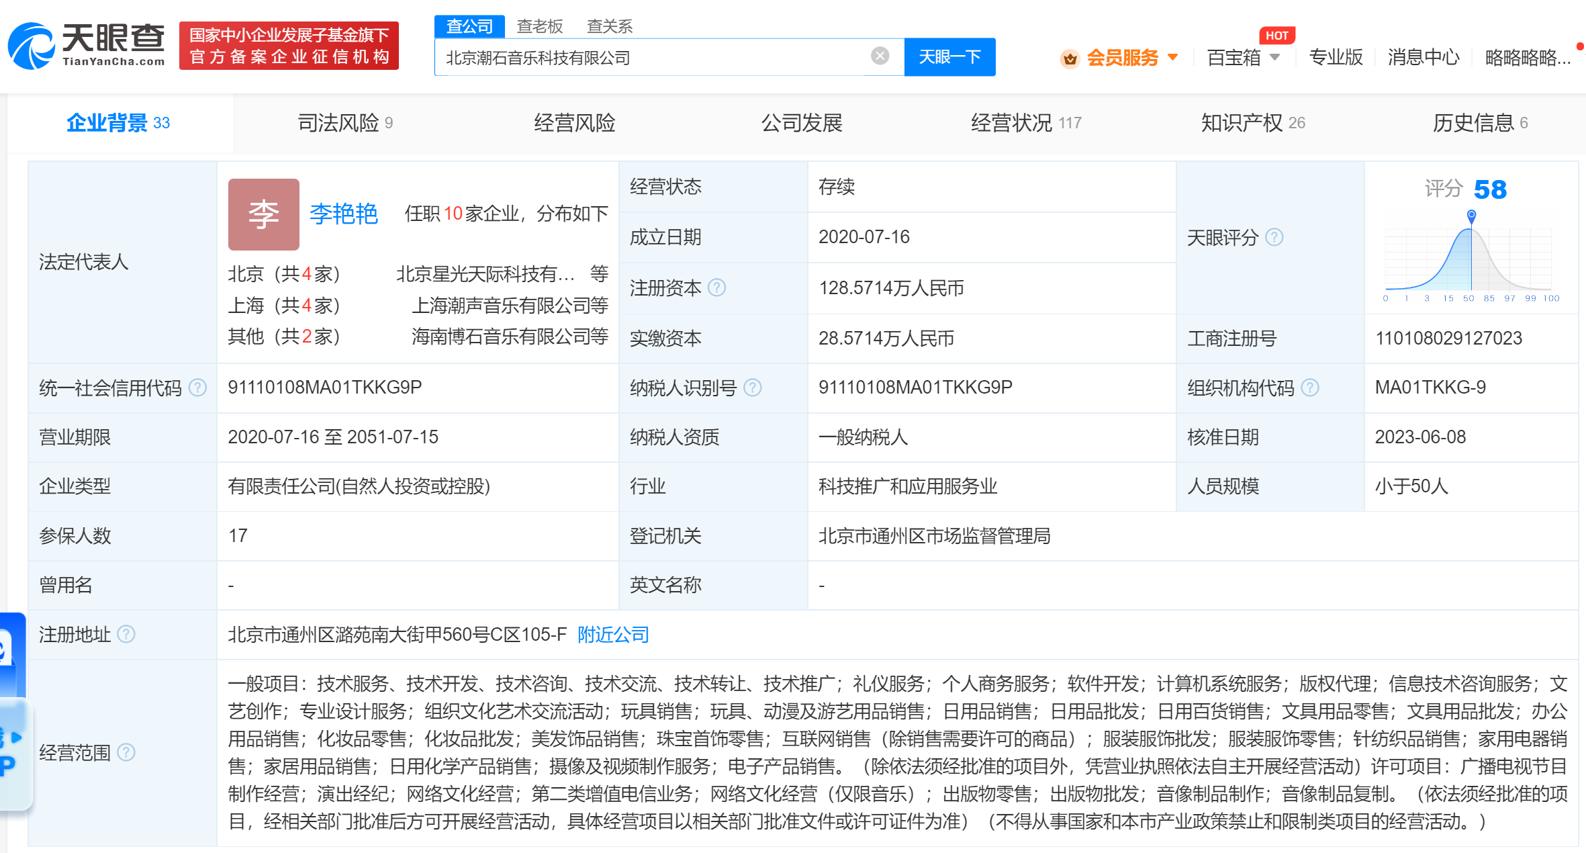Open help icon next to 统一社会信用代码
The image size is (1586, 853).
(197, 388)
